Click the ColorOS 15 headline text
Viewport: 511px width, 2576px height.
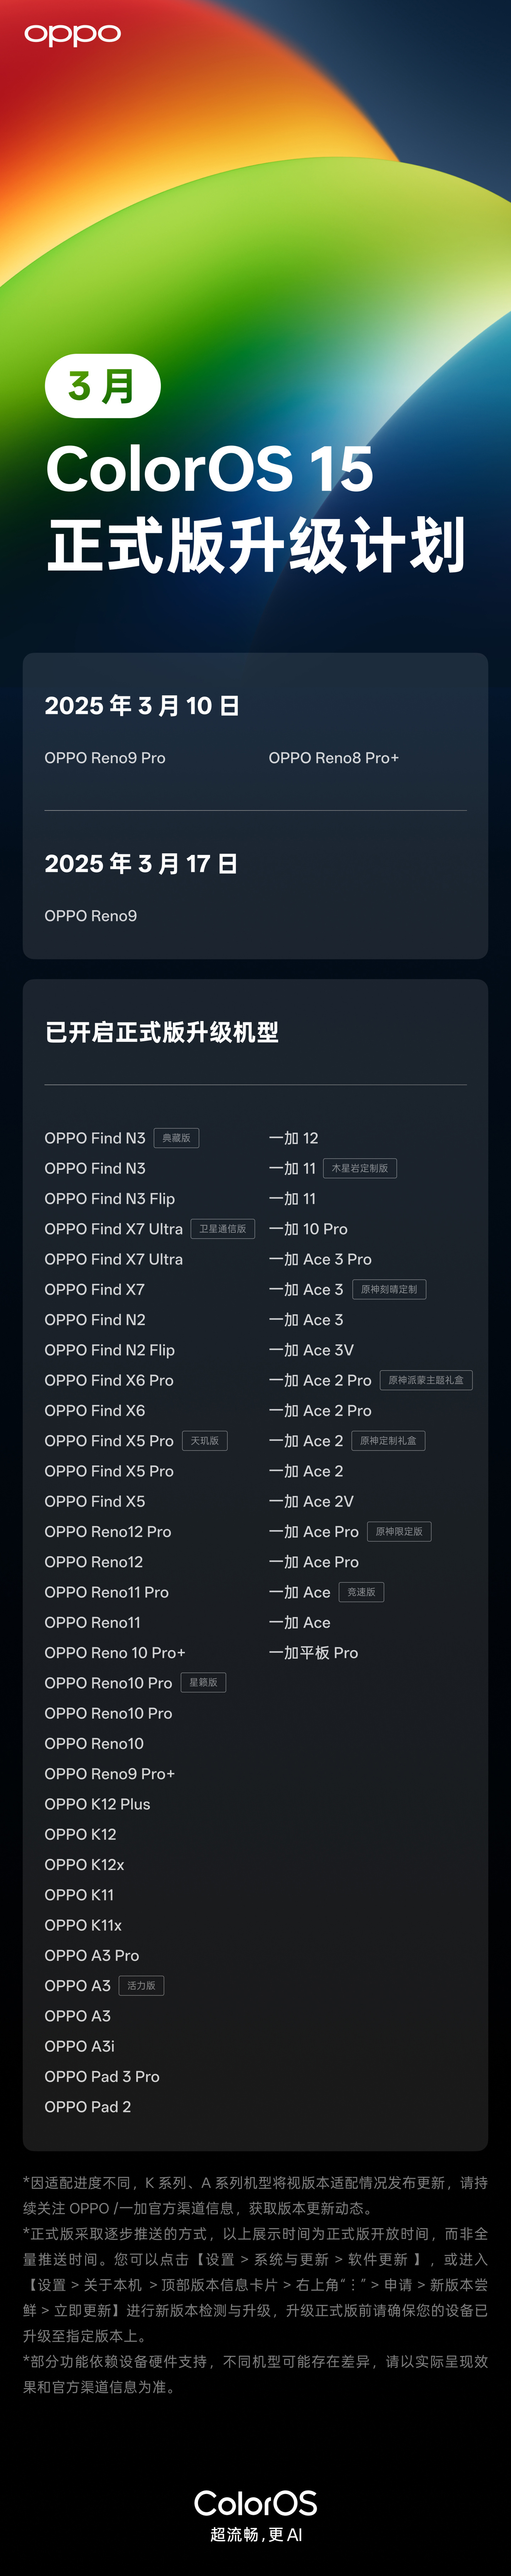(210, 469)
